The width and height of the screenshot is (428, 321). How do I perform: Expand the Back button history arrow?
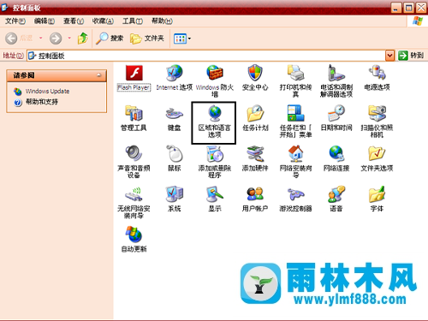coord(41,38)
